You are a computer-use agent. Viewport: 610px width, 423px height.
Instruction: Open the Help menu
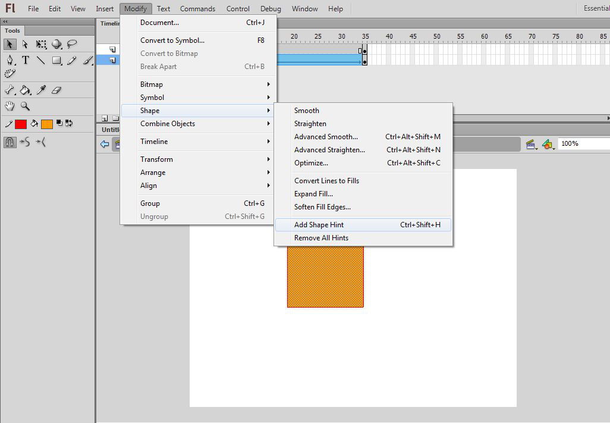coord(335,8)
